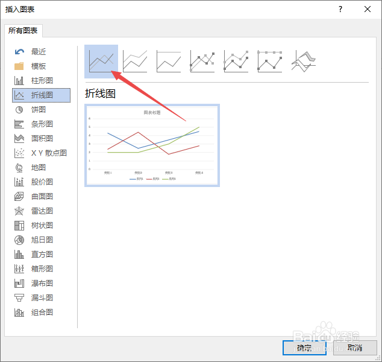Select the 3-D Line chart subtype
This screenshot has width=382, height=362.
click(x=303, y=62)
